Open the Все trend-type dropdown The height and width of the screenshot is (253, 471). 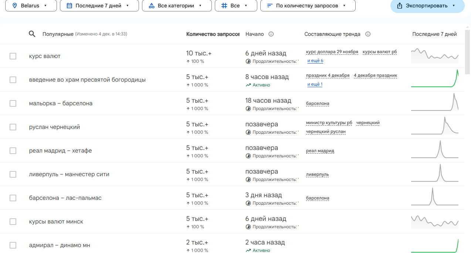pyautogui.click(x=236, y=6)
